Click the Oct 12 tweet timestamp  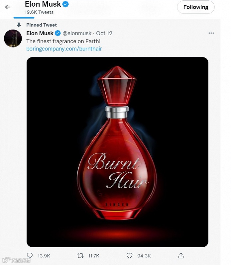pos(104,33)
